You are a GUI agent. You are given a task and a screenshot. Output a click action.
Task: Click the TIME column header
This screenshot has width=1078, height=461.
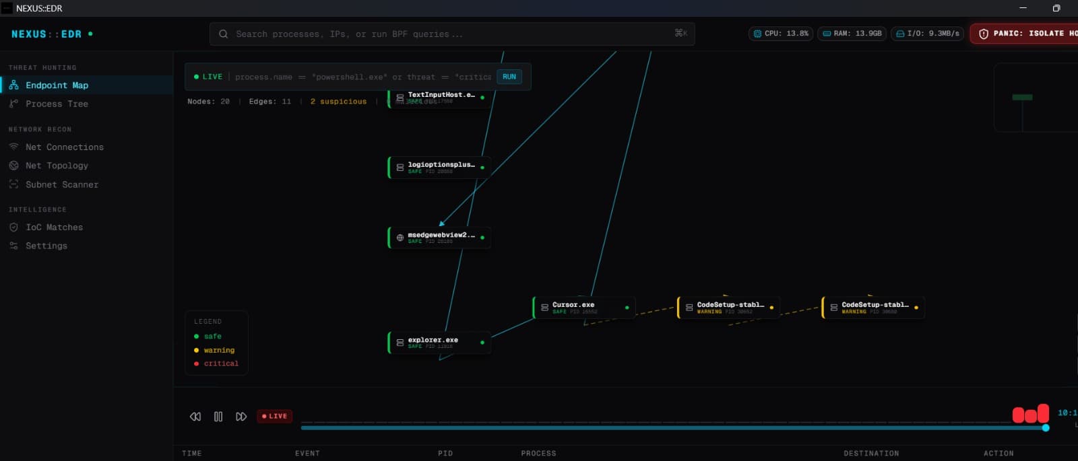(x=192, y=454)
